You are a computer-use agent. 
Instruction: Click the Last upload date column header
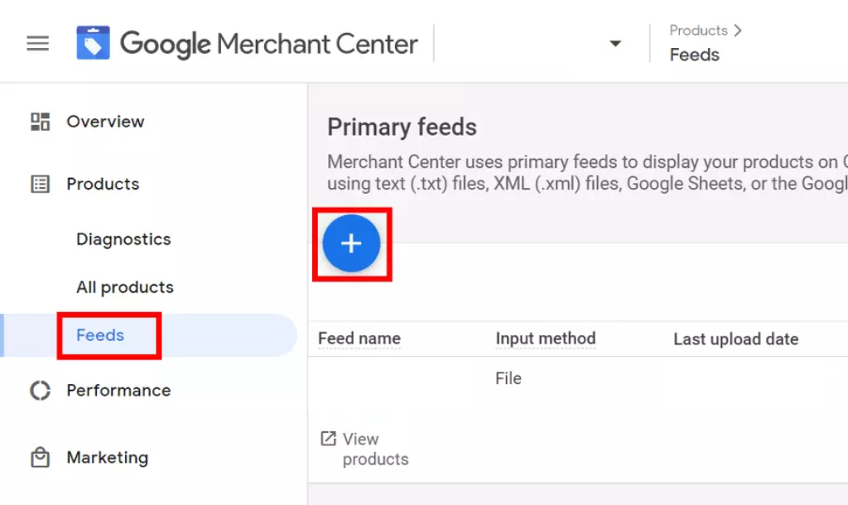[x=736, y=339]
